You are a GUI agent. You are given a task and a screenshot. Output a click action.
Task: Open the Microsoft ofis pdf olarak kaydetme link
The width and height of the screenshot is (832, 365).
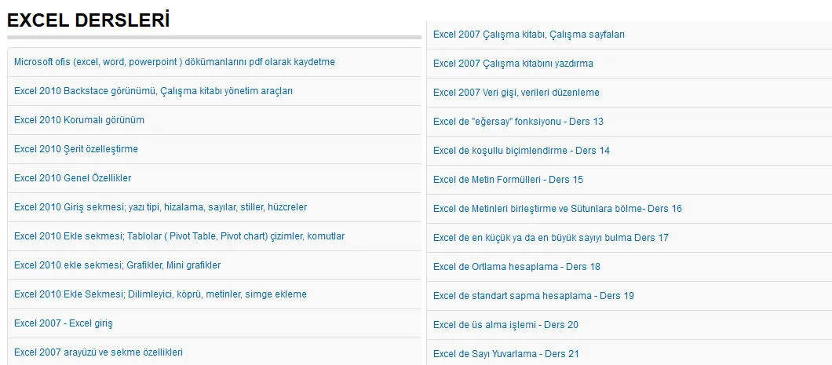(x=174, y=62)
